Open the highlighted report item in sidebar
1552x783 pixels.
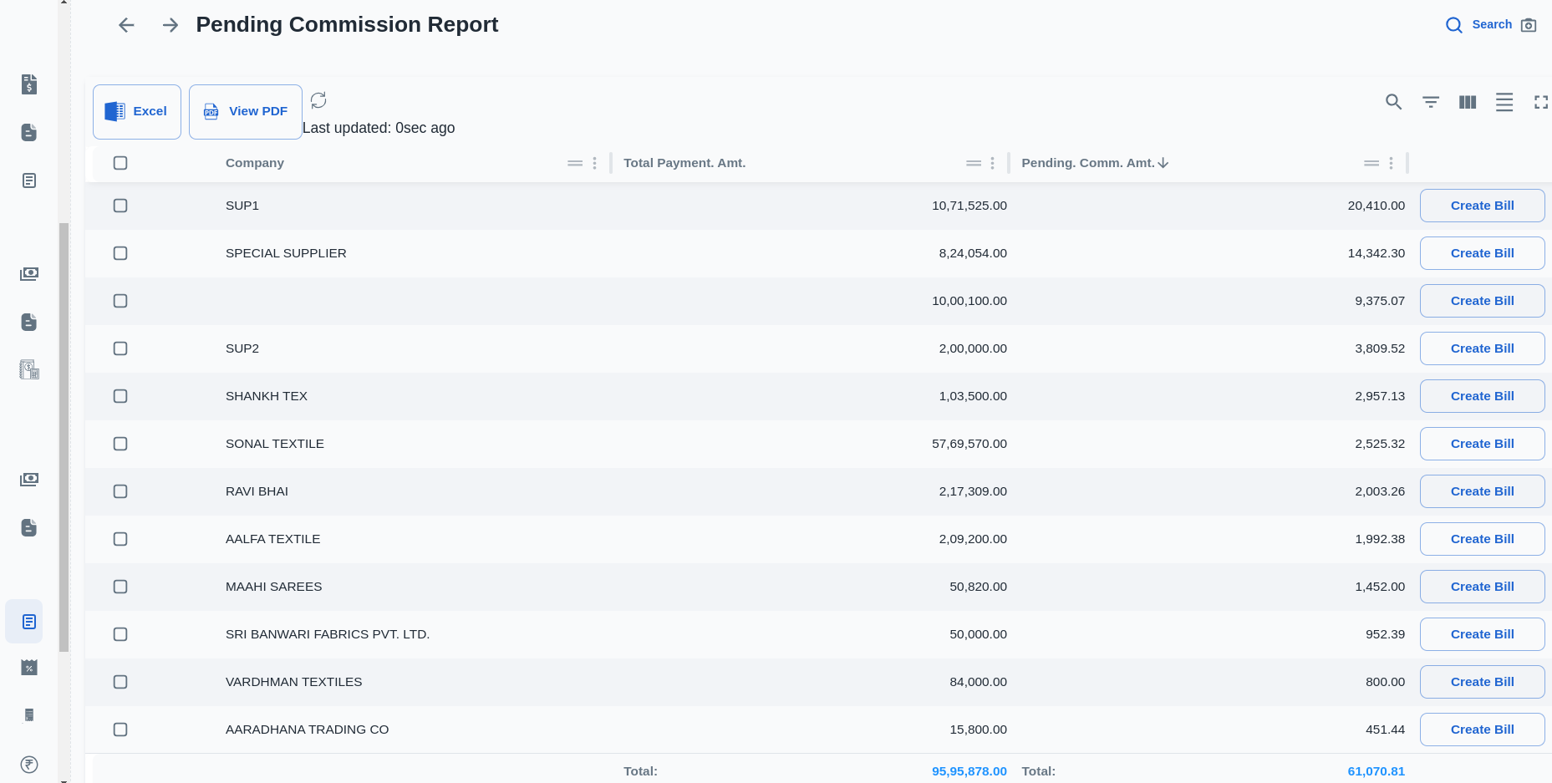tap(29, 622)
